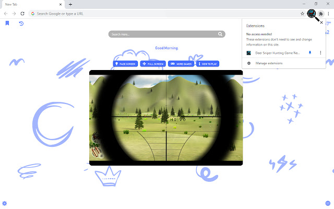Reload the page

click(x=22, y=14)
